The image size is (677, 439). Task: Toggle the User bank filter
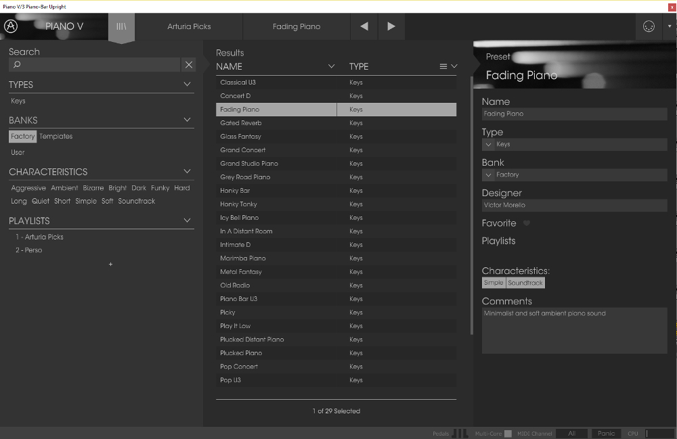pos(18,152)
